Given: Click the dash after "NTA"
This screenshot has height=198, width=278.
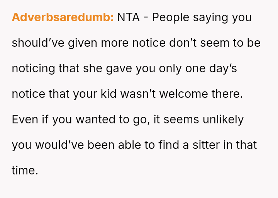Looking at the screenshot, I should [x=146, y=18].
